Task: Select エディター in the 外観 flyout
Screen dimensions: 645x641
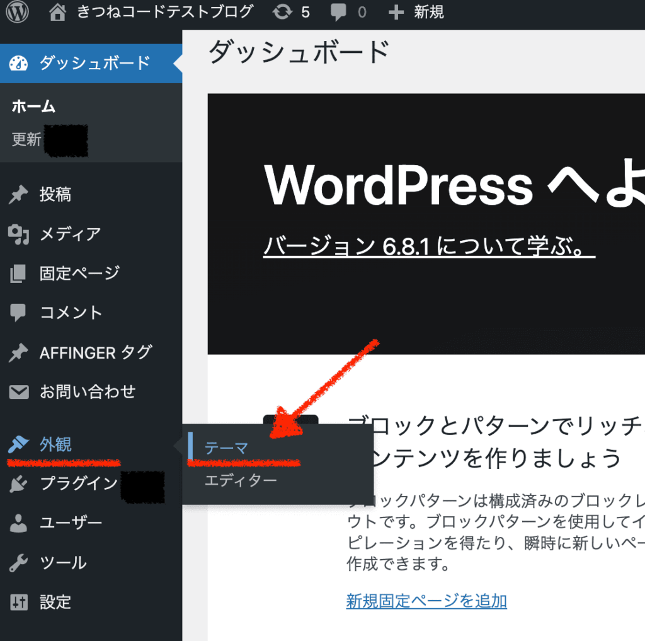Action: [x=241, y=480]
